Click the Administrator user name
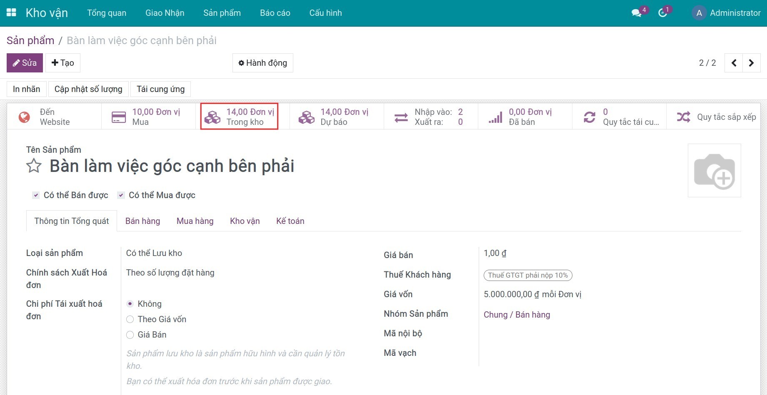Viewport: 767px width, 395px height. coord(735,13)
